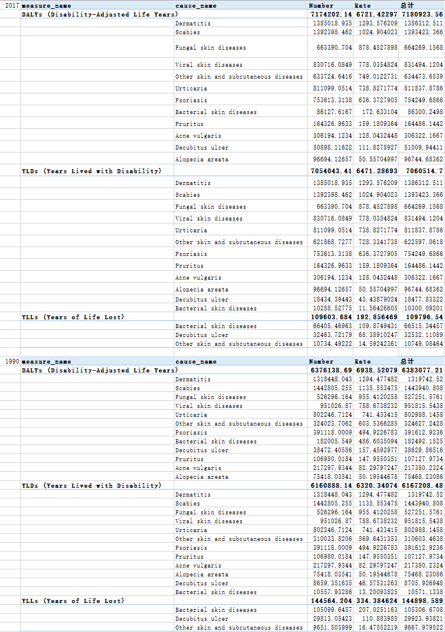Select the rate cell 157.4592977
The height and width of the screenshot is (632, 445).
tap(378, 450)
